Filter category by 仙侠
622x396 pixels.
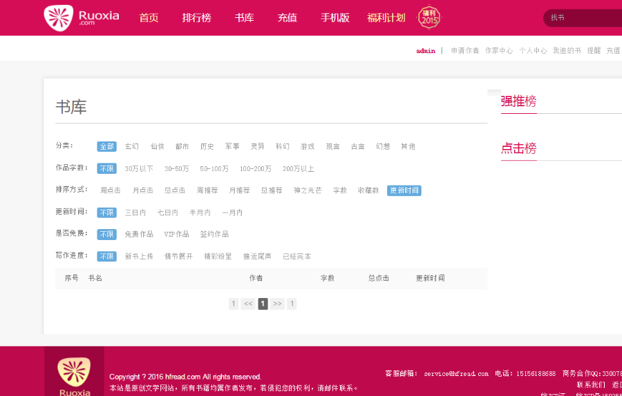157,146
